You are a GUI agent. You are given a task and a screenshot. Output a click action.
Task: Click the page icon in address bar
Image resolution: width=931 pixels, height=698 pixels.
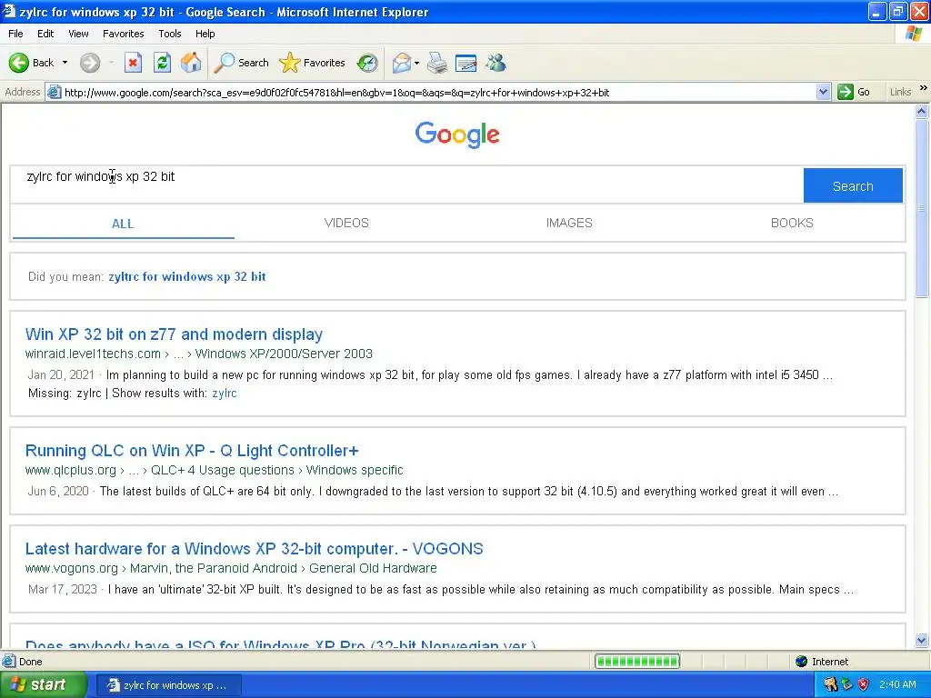(54, 92)
